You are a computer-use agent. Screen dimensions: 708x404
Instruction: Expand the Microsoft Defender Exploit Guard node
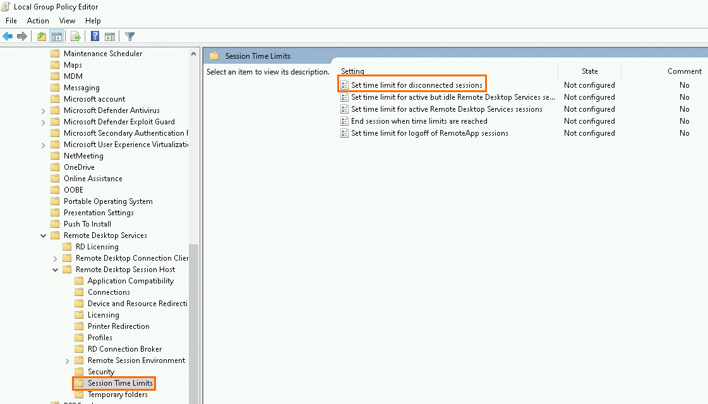[x=44, y=122]
